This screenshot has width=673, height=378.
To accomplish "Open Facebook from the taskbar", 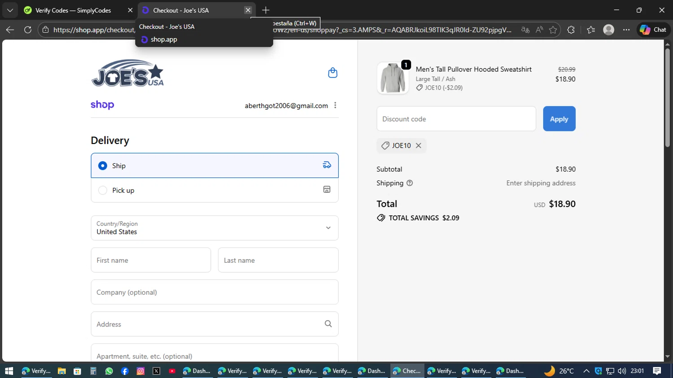I will tap(125, 371).
